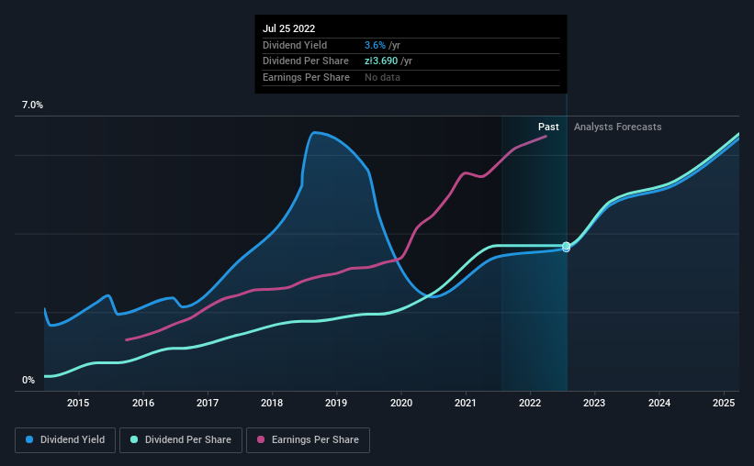Click the Past label on chart
Image resolution: width=754 pixels, height=466 pixels.
[x=548, y=127]
